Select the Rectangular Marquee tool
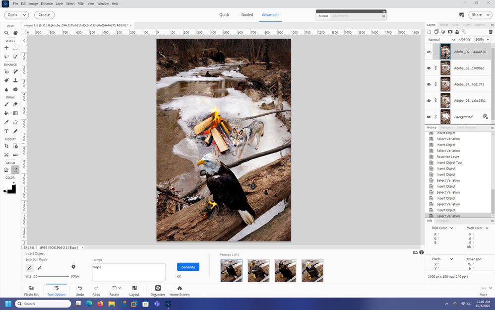 (x=15, y=48)
